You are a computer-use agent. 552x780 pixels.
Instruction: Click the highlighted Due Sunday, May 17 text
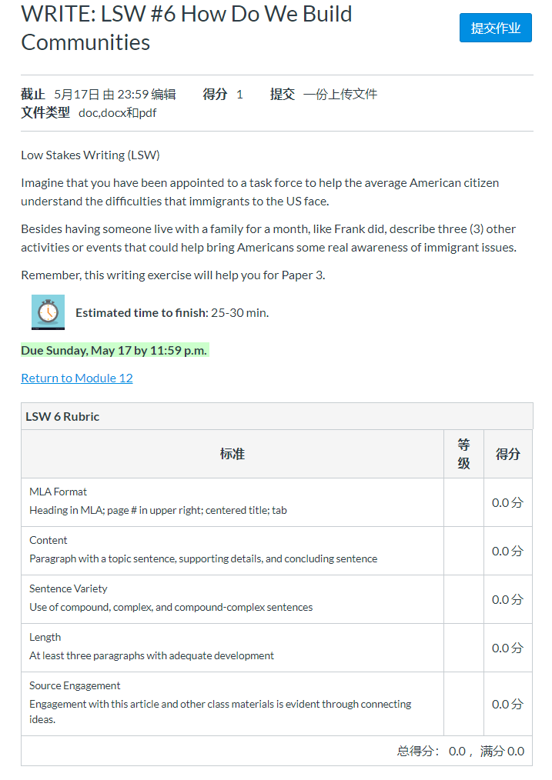115,350
